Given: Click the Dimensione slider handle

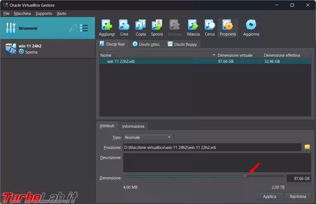Looking at the screenshot, I should [245, 176].
